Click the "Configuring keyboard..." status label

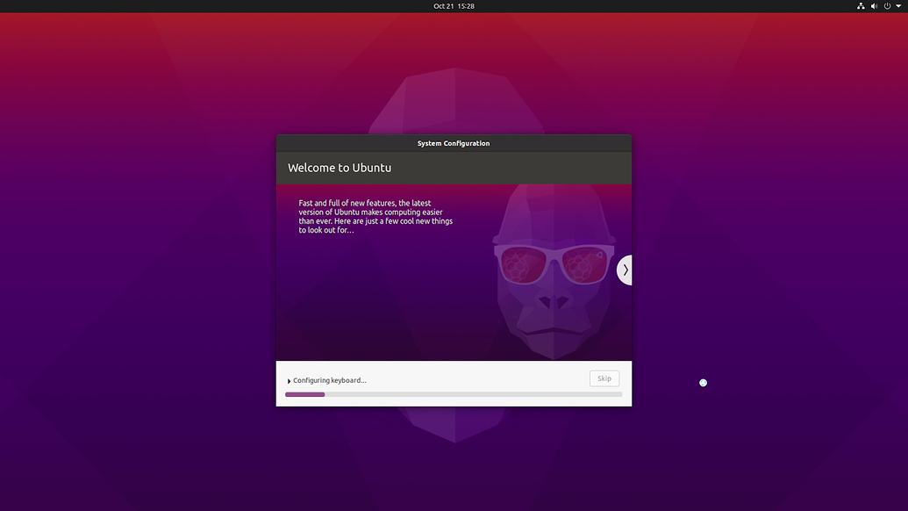330,380
